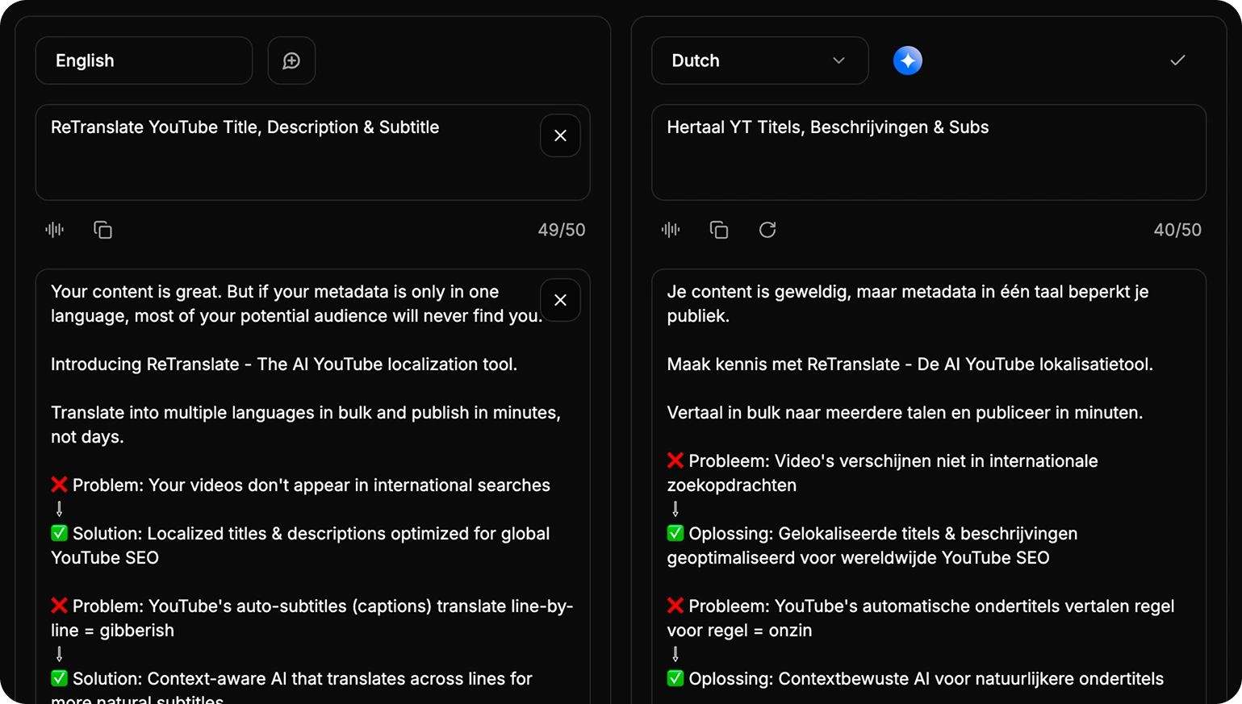Open the add new language picker
The width and height of the screenshot is (1242, 704).
point(291,60)
